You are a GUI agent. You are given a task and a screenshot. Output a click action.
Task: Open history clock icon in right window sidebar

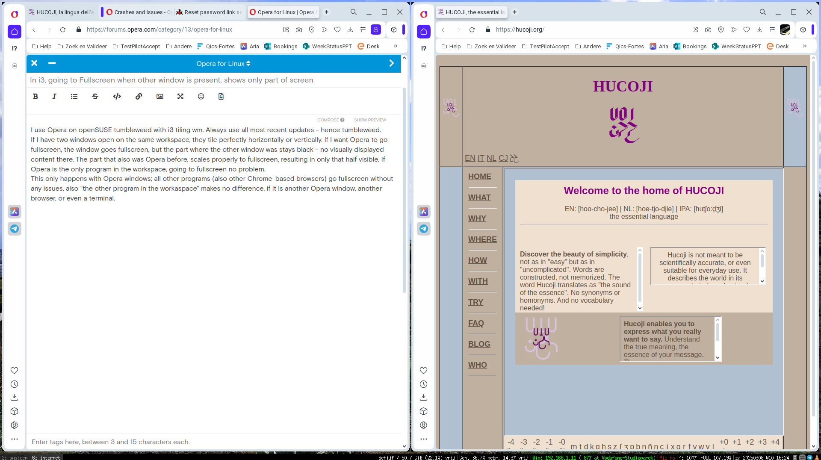coord(424,384)
